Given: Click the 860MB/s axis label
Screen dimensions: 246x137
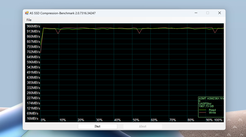Looking at the screenshot, I should 33,36.
